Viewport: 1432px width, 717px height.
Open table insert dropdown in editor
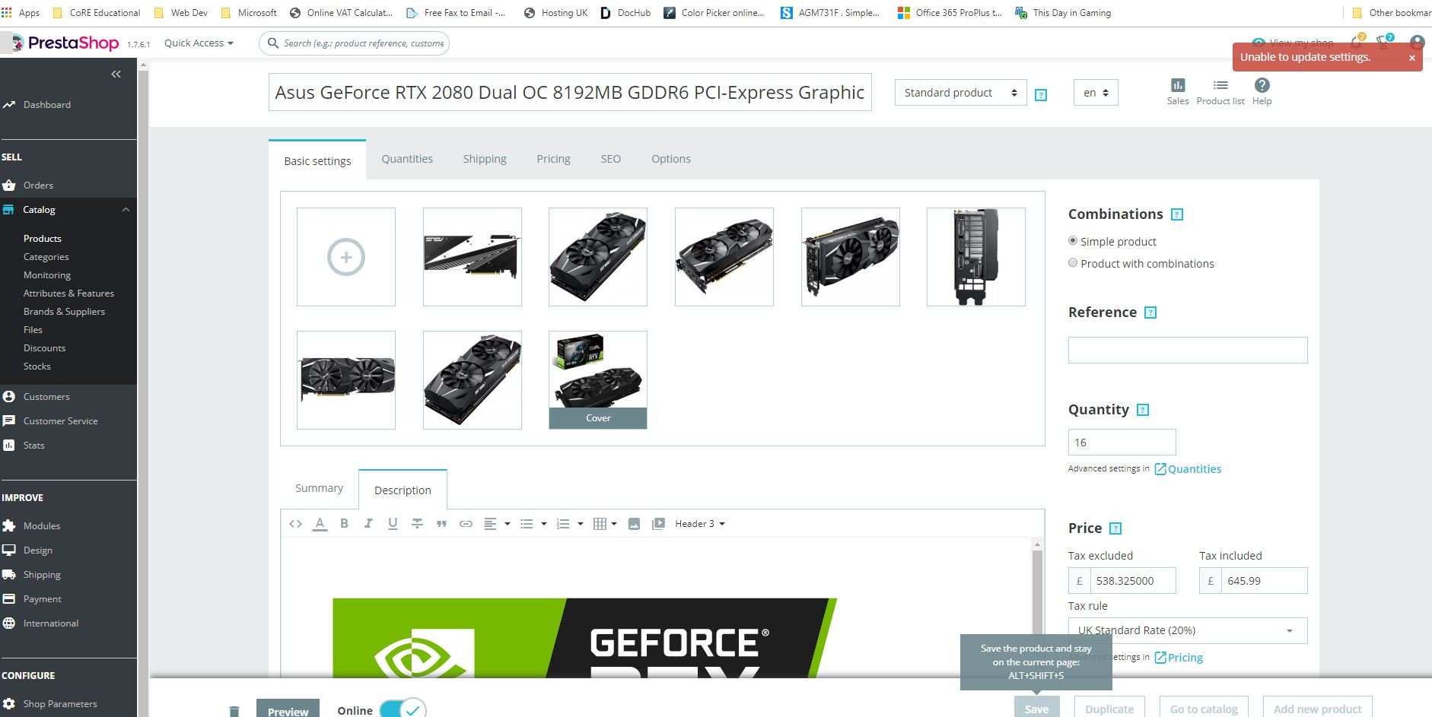(605, 524)
